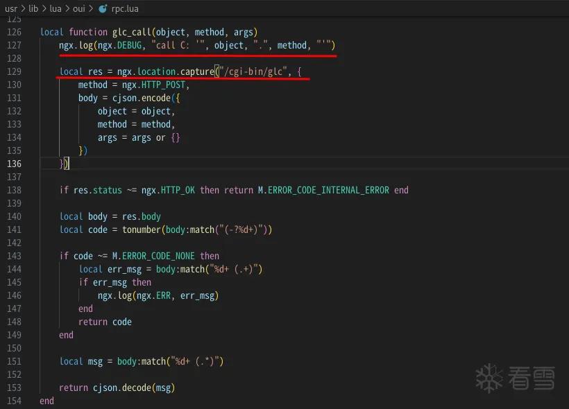
Task: Select the 'usr' breadcrumb folder
Action: [11, 9]
